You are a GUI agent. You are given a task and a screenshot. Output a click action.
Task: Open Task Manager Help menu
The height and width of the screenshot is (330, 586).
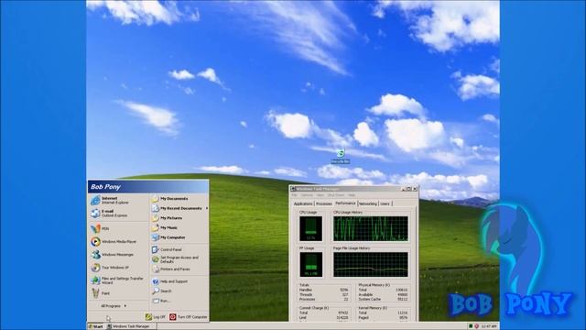pyautogui.click(x=352, y=195)
